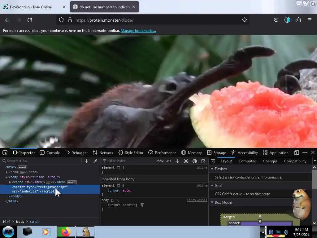The height and width of the screenshot is (238, 317).
Task: Click the half-moon extension toolbar icon
Action: click(x=287, y=20)
